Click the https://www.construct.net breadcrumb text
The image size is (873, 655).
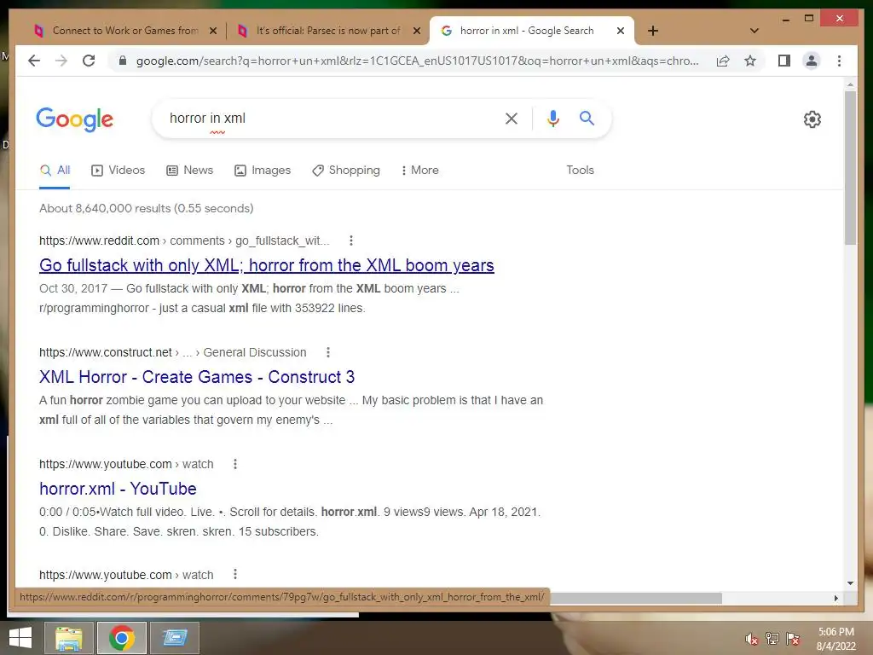tap(106, 352)
